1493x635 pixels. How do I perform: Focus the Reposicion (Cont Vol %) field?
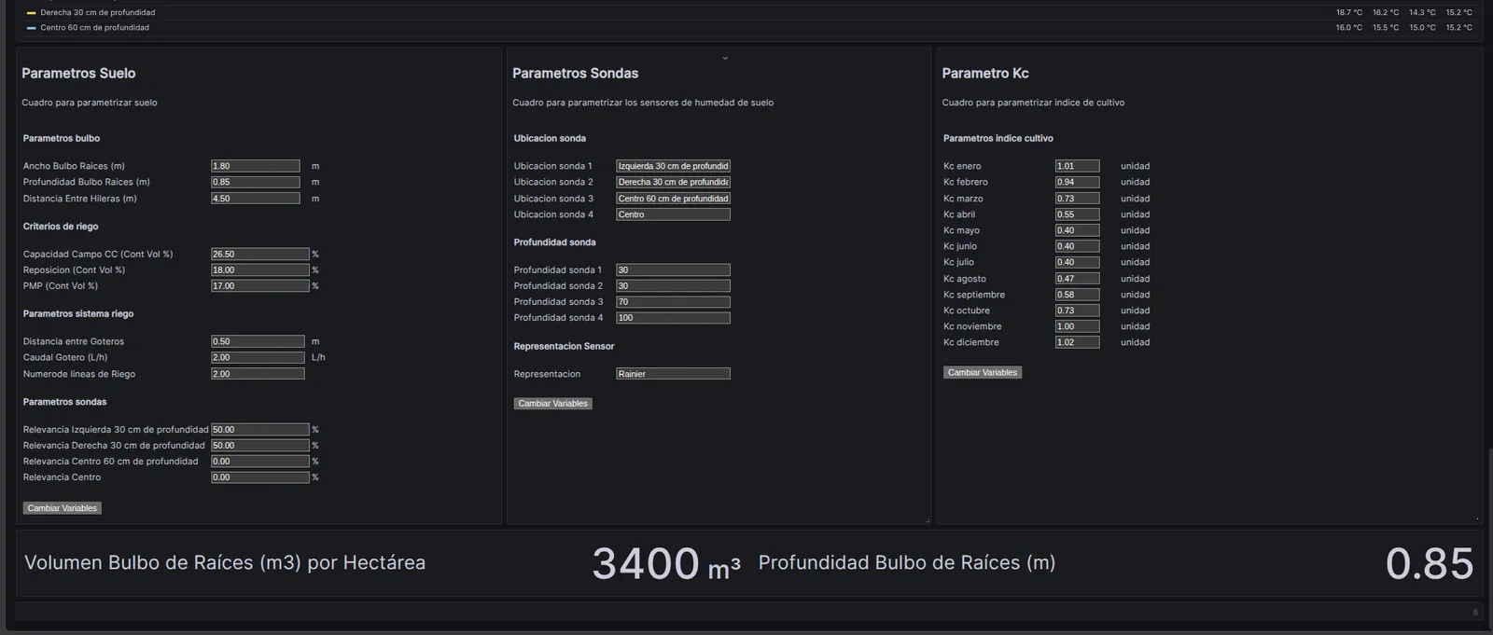point(260,269)
